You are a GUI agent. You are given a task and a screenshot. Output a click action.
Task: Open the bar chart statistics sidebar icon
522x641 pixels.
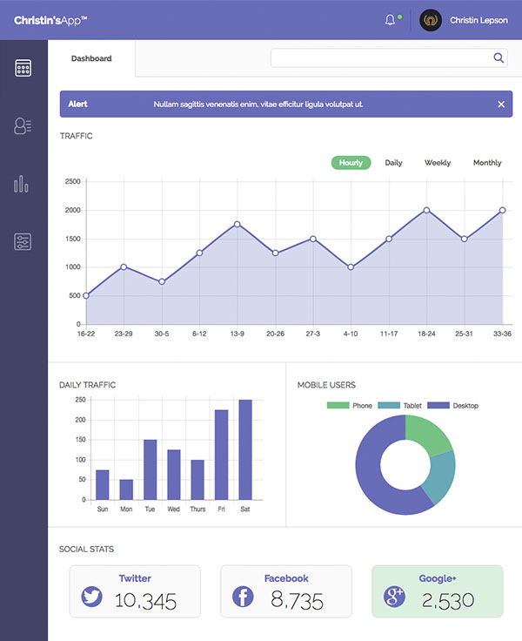pyautogui.click(x=21, y=184)
